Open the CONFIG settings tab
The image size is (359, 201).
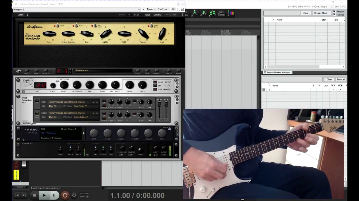157,15
